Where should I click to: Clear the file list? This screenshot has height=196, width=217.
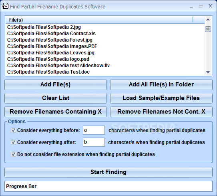56,98
